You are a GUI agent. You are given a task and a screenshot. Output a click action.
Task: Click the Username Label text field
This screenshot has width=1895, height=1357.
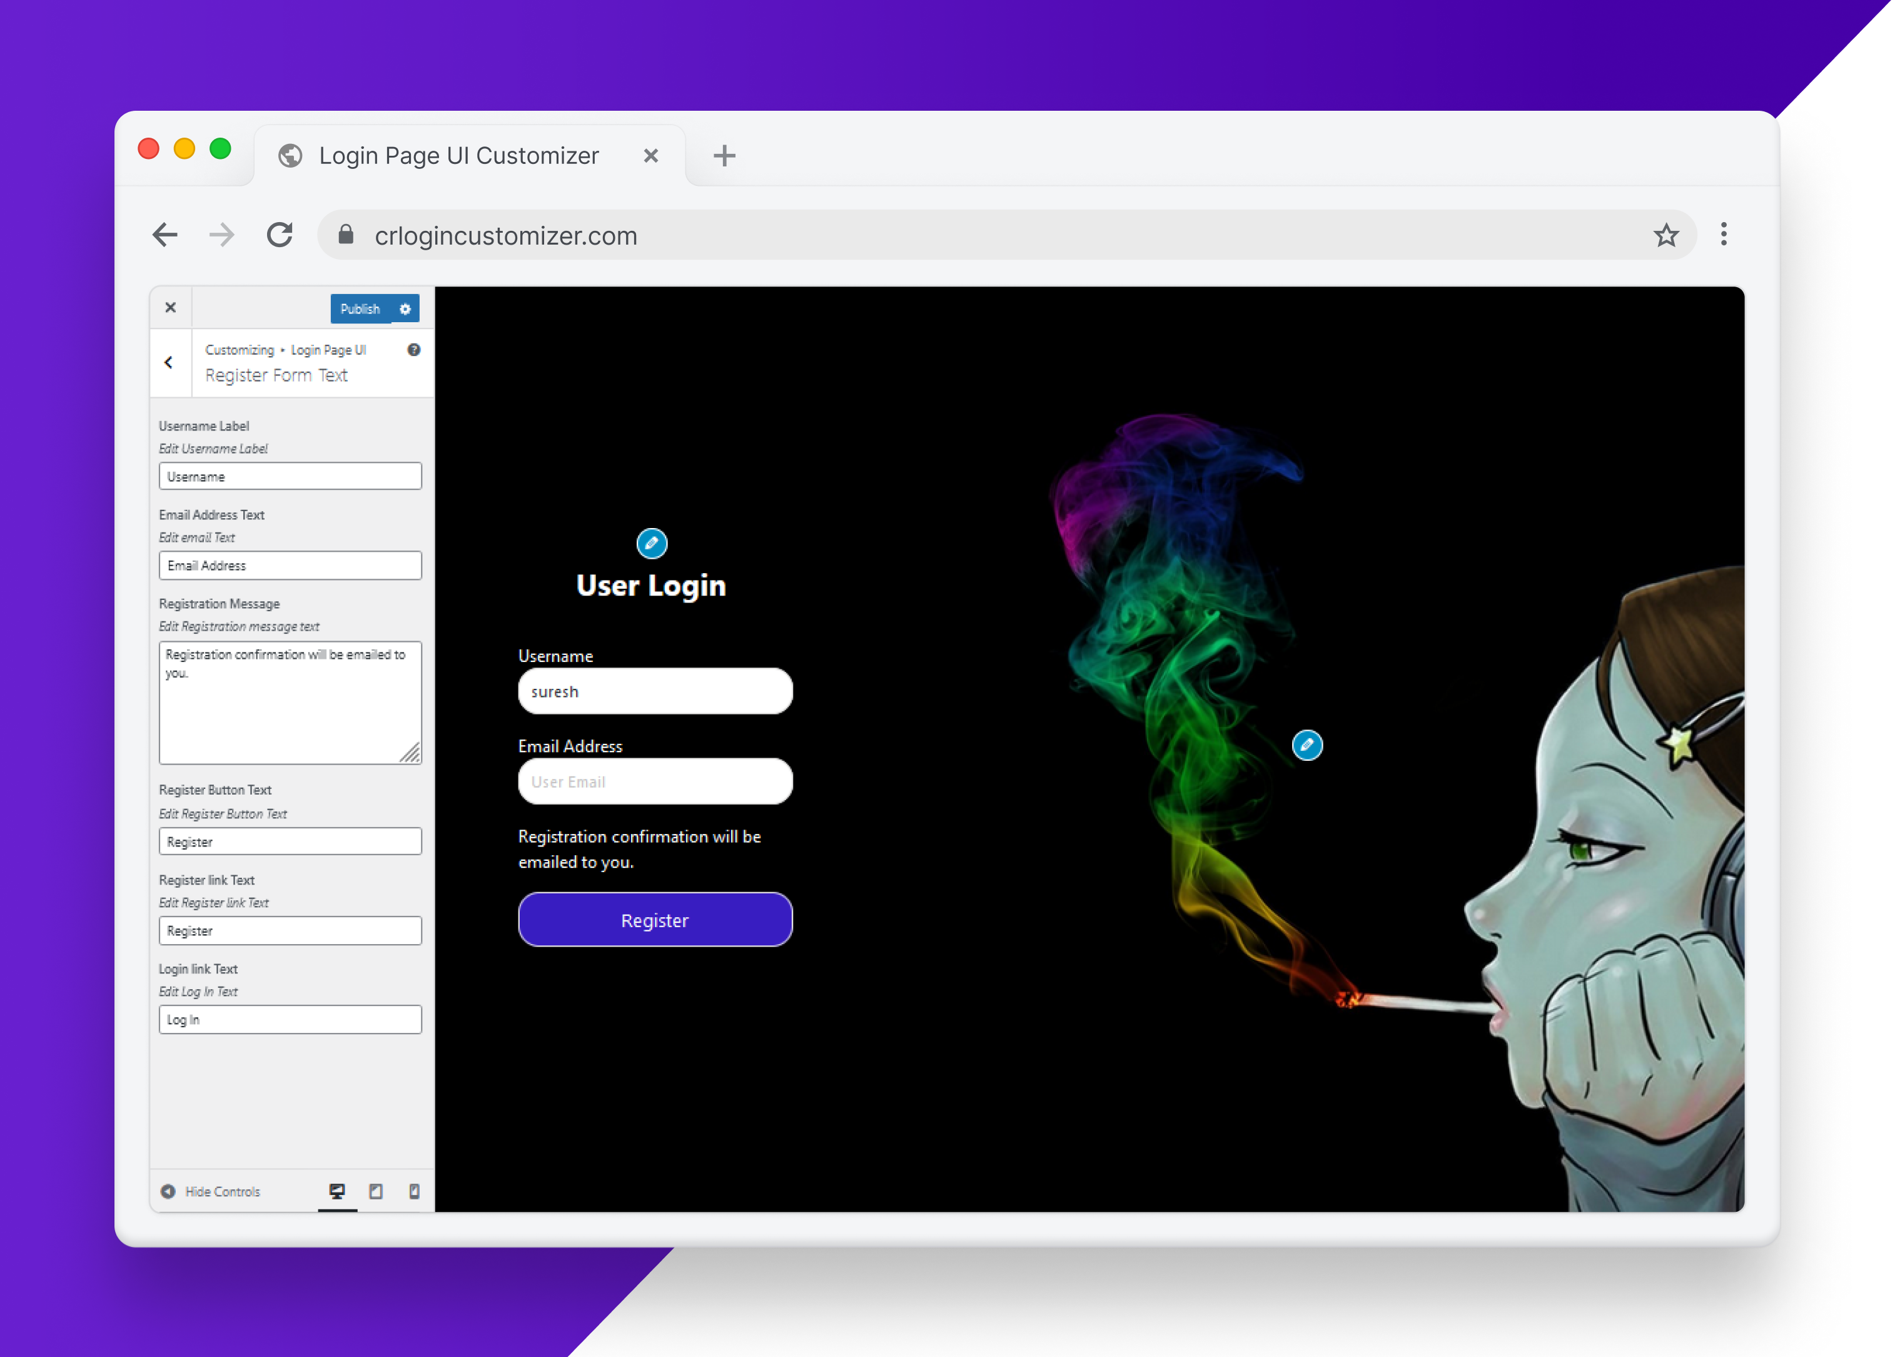point(290,476)
